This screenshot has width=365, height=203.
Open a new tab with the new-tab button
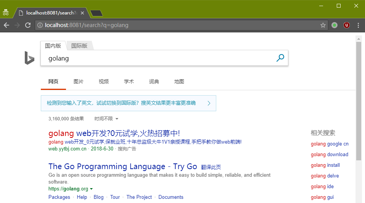96,13
